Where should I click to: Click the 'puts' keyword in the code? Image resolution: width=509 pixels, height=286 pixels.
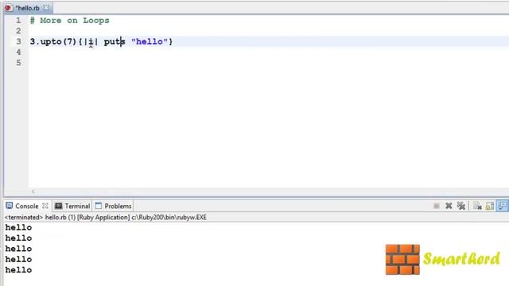115,42
